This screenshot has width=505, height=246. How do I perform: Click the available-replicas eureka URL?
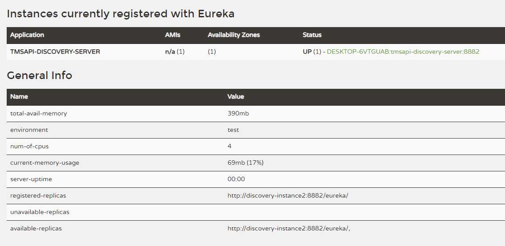tap(289, 228)
